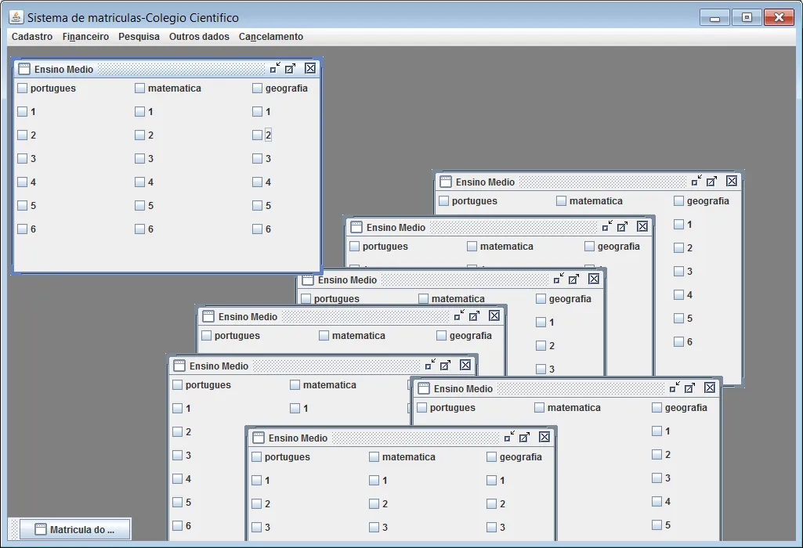This screenshot has height=548, width=803.
Task: Check matematica in the bottom-right Ensino Medio window
Action: point(567,408)
